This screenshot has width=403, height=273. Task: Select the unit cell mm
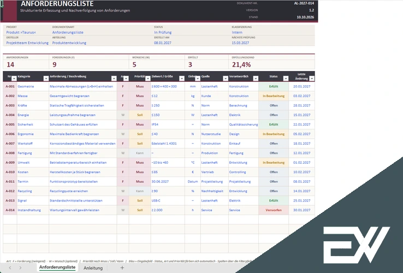point(193,86)
